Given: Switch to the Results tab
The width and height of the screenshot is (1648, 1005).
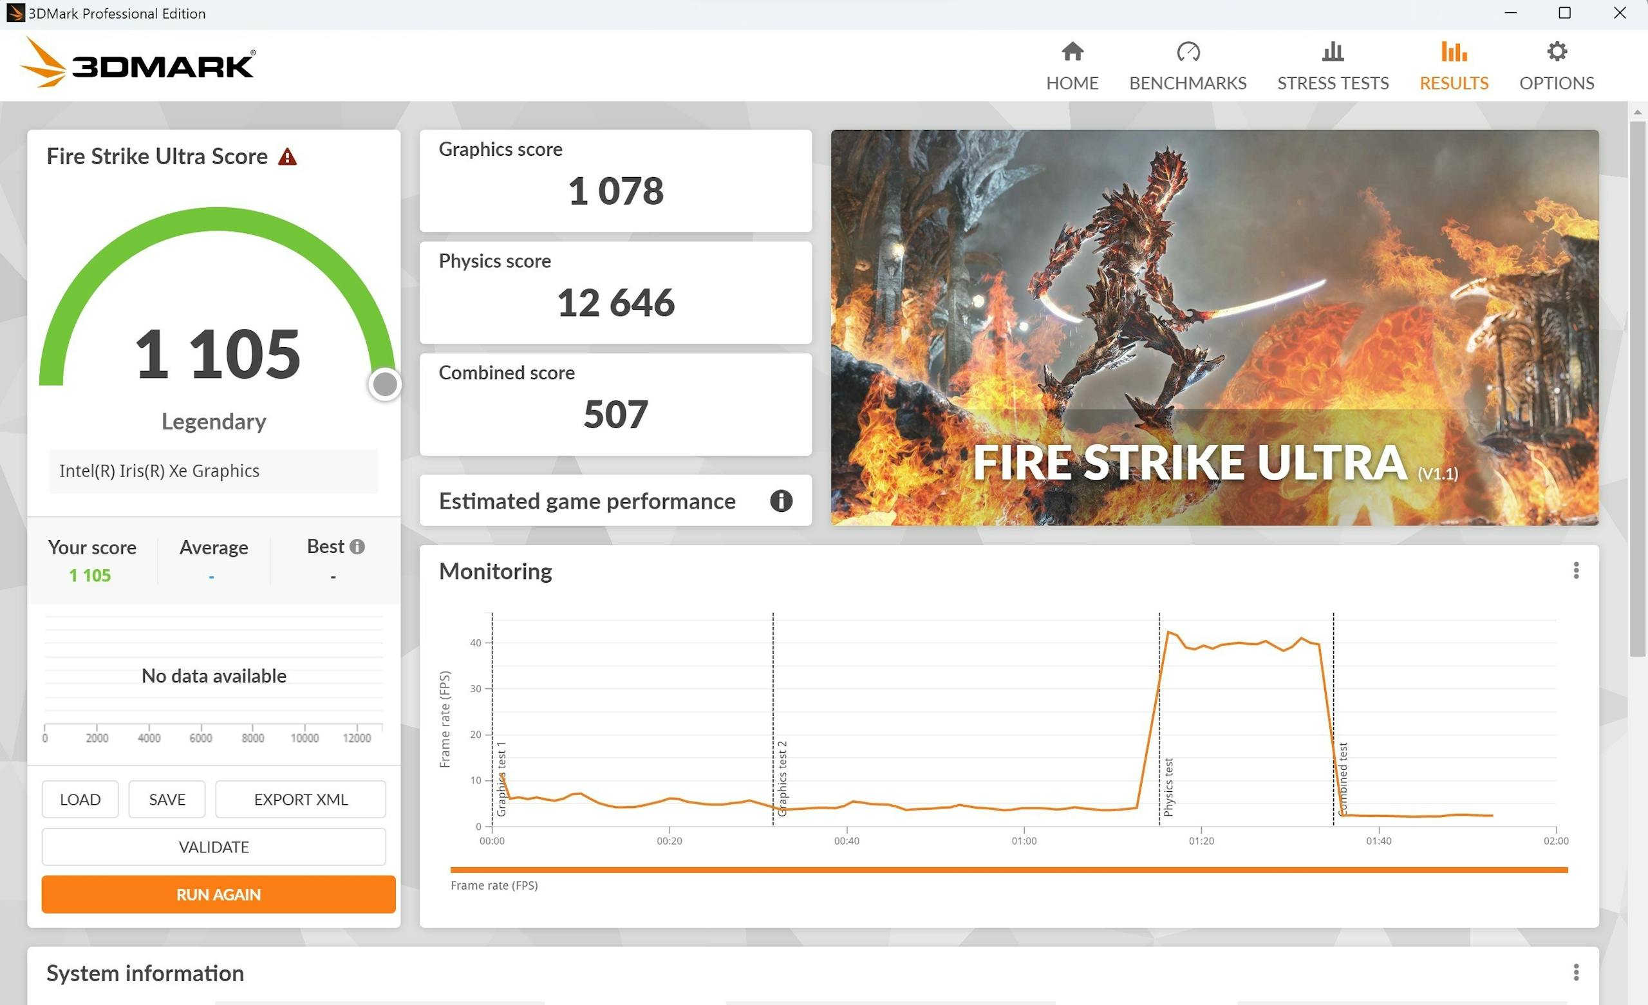Looking at the screenshot, I should (1454, 83).
